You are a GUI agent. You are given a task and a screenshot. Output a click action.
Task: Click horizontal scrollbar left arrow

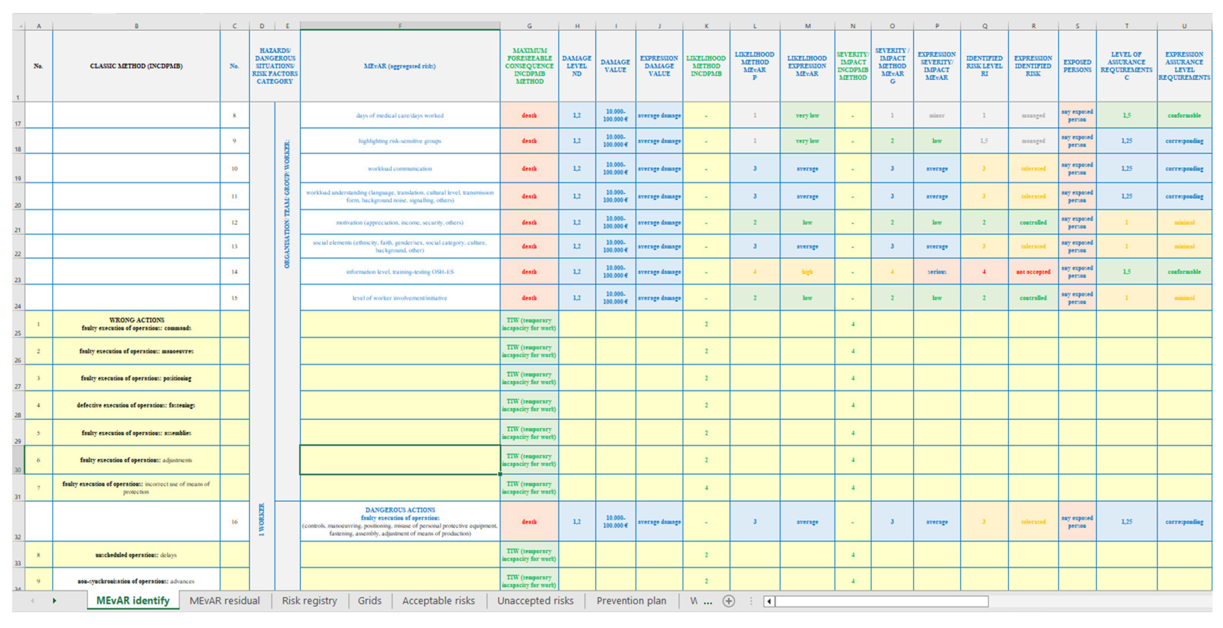[769, 601]
